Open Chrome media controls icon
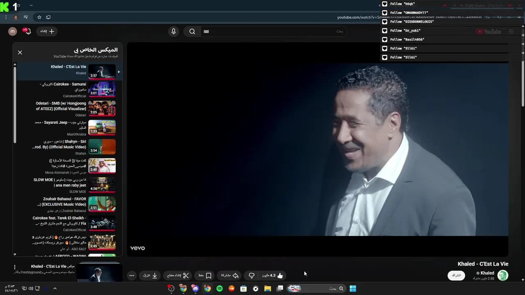The width and height of the screenshot is (525, 295). click(26, 17)
